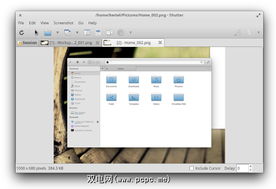Select File System under Devices
Viewport: 276px width, 189px height.
pos(84,112)
